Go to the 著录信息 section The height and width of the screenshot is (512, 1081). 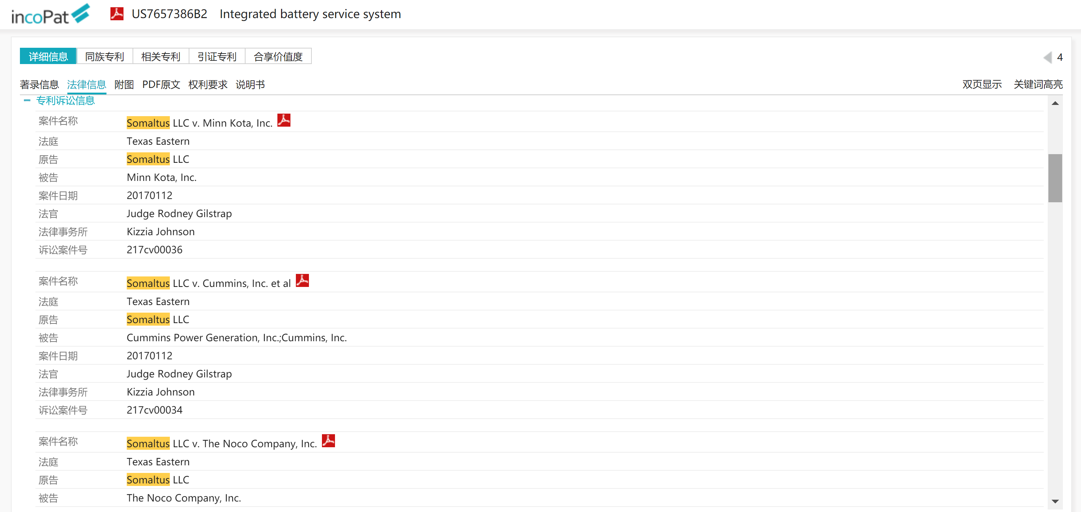[x=39, y=85]
